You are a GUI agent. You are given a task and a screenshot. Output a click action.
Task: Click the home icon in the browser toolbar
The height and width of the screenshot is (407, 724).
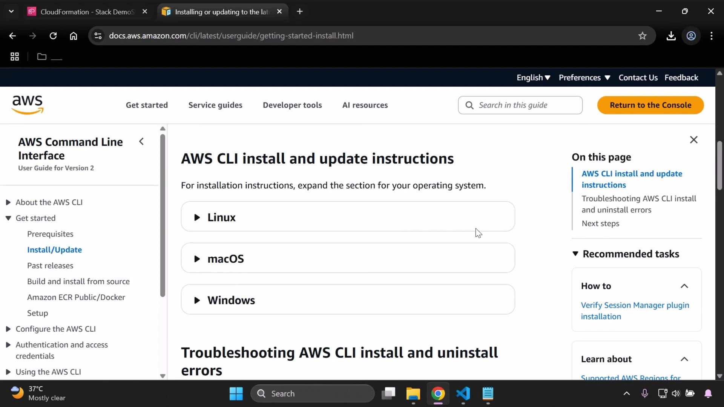(74, 35)
